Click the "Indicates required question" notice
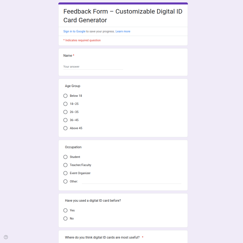Screen dimensions: 243x243 [83, 40]
